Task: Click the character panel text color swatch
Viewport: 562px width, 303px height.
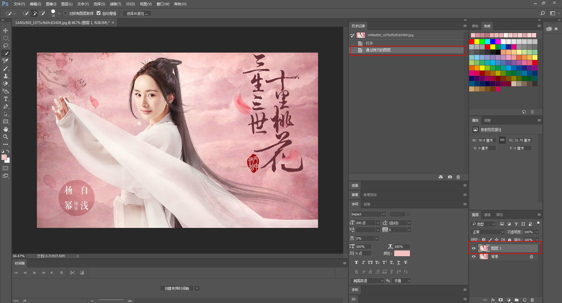Action: coord(402,253)
